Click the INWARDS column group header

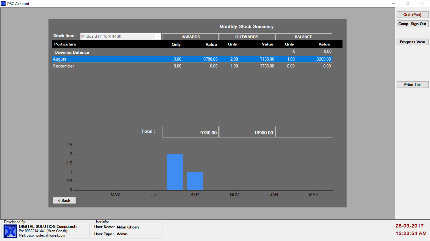pos(190,37)
